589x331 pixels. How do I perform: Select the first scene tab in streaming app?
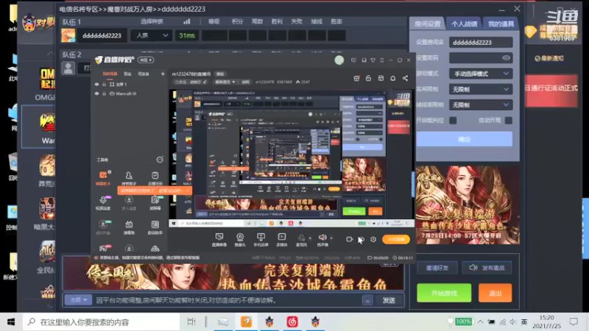[110, 74]
